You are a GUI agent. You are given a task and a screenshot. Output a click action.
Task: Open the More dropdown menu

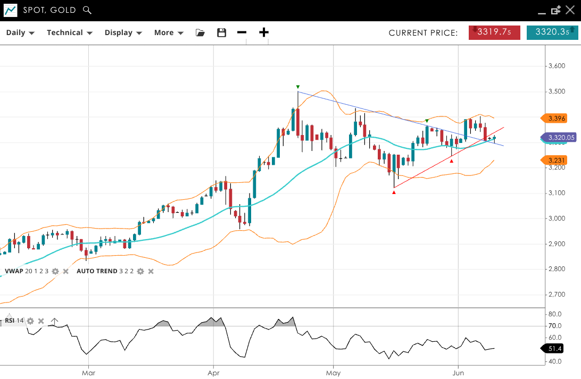click(x=169, y=32)
